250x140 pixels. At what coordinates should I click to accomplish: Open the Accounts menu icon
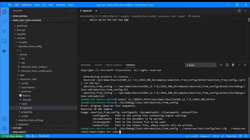(x=4, y=119)
